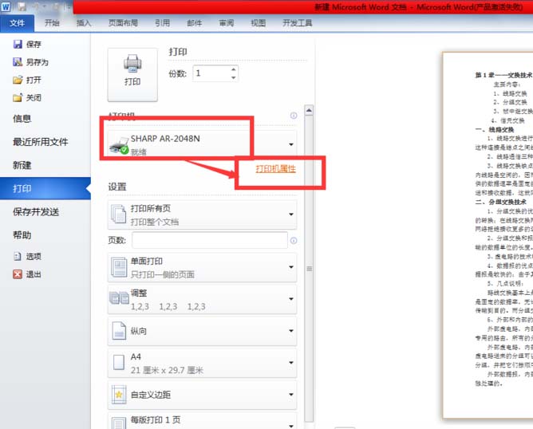Open the A4 paper size dropdown
The image size is (533, 429).
point(202,363)
